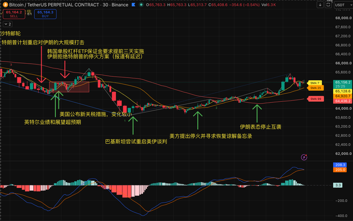Click the blue flag icon beside Binance
The image size is (353, 221).
click(133, 5)
